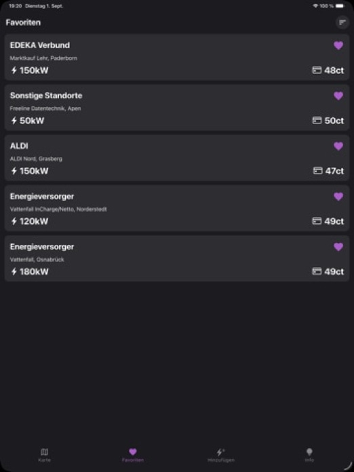Click the 150kW lightning icon for EDEKA

tap(14, 70)
